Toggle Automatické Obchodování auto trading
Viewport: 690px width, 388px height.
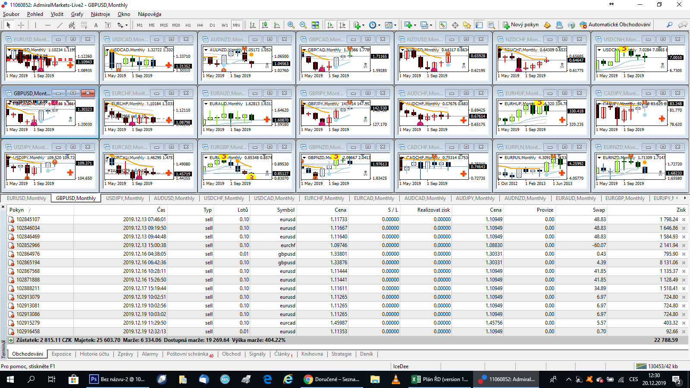615,25
